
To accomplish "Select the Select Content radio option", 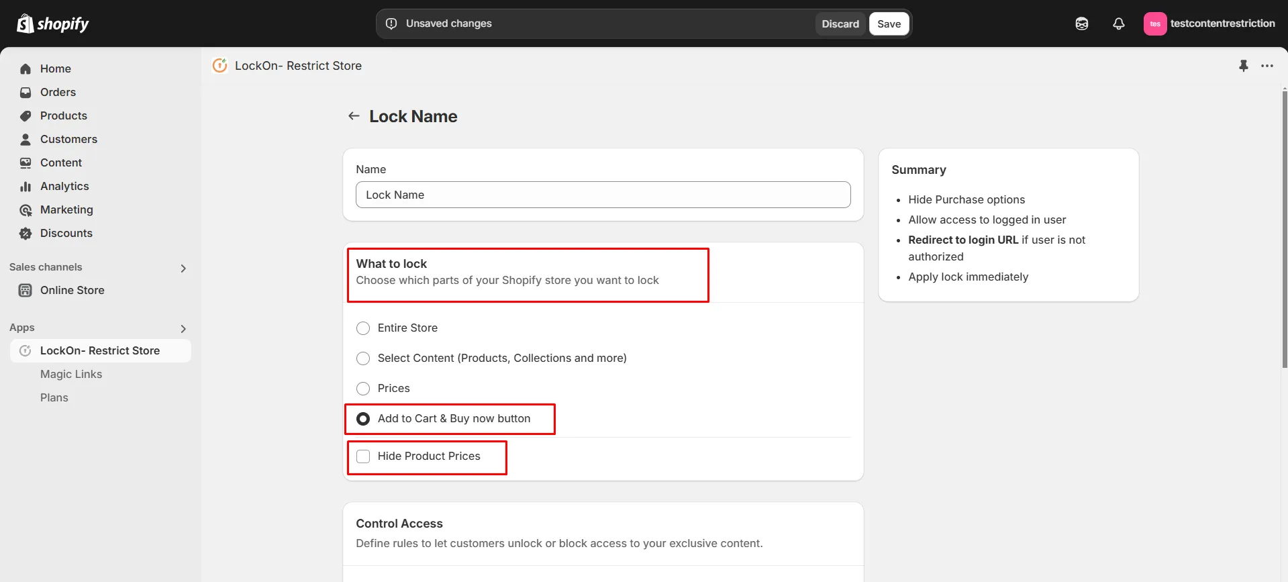I will [x=363, y=358].
